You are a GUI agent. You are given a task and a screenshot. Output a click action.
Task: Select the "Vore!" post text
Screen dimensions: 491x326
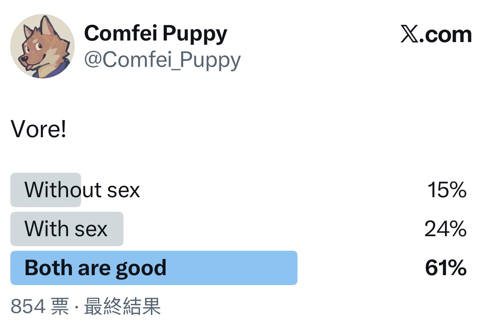click(39, 129)
